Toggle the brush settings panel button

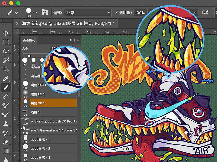(44, 12)
